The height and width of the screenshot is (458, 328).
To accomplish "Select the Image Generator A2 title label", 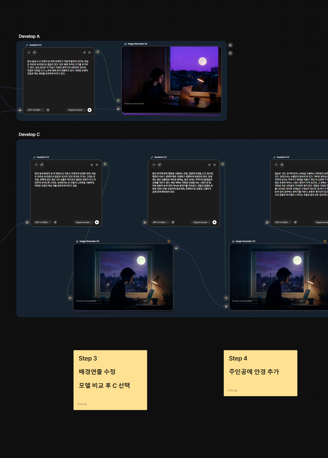I will tap(137, 44).
